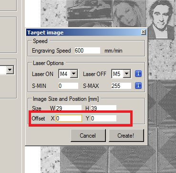Screen dimensions: 176x173
Task: Click the Laser Options group label
Action: tap(48, 63)
